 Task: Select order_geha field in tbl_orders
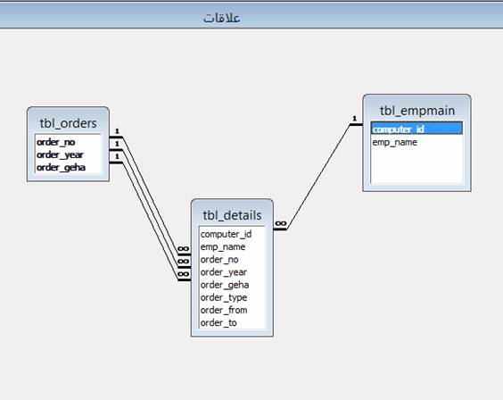(68, 167)
